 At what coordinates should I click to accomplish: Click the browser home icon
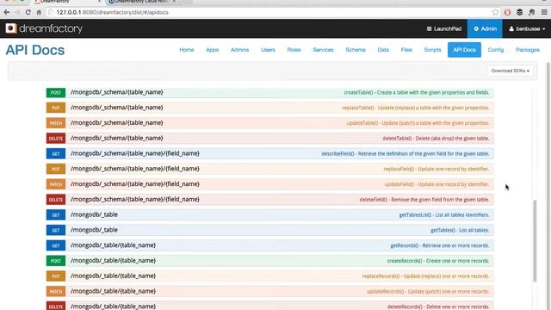pyautogui.click(x=39, y=12)
